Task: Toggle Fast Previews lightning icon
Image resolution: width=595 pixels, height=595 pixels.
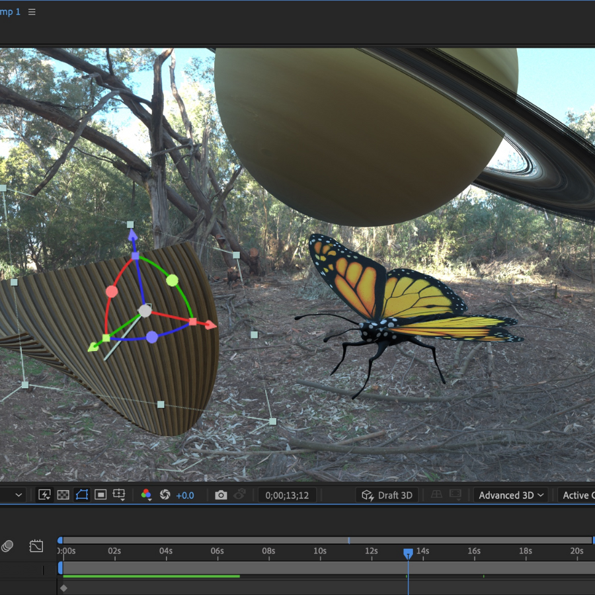Action: point(44,495)
